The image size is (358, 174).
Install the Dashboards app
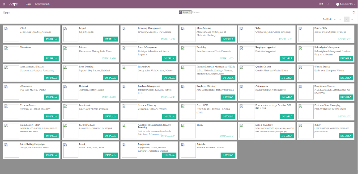pyautogui.click(x=110, y=116)
